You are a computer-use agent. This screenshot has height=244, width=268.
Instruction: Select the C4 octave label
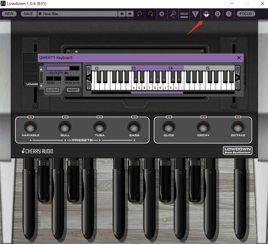coord(171,68)
